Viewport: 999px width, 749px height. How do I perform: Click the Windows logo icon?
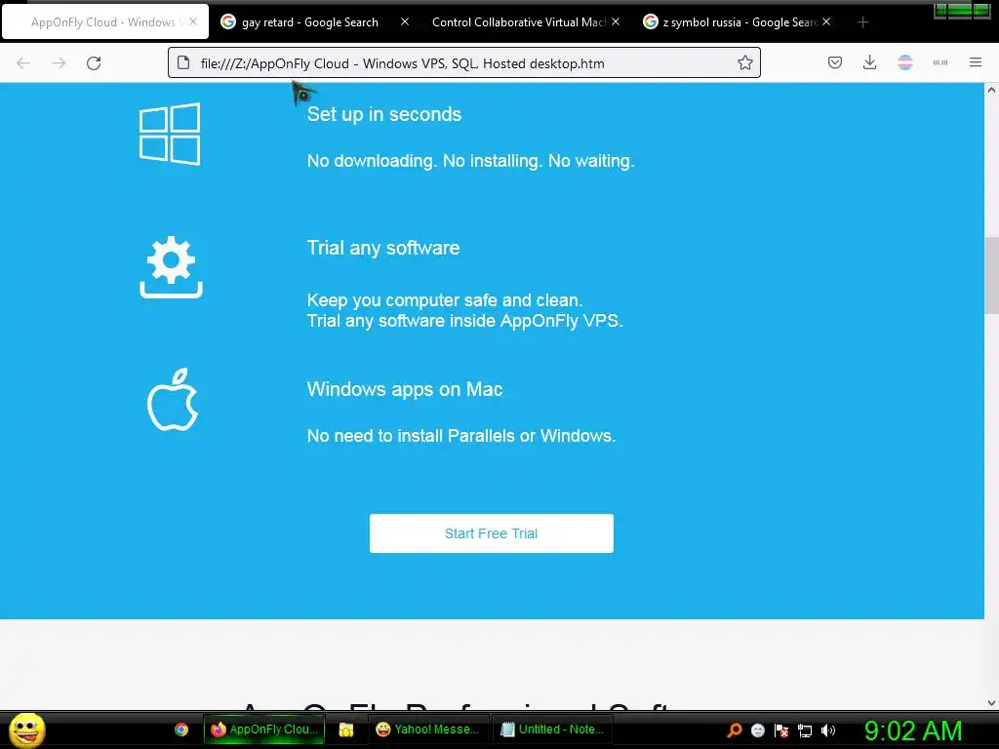point(170,135)
